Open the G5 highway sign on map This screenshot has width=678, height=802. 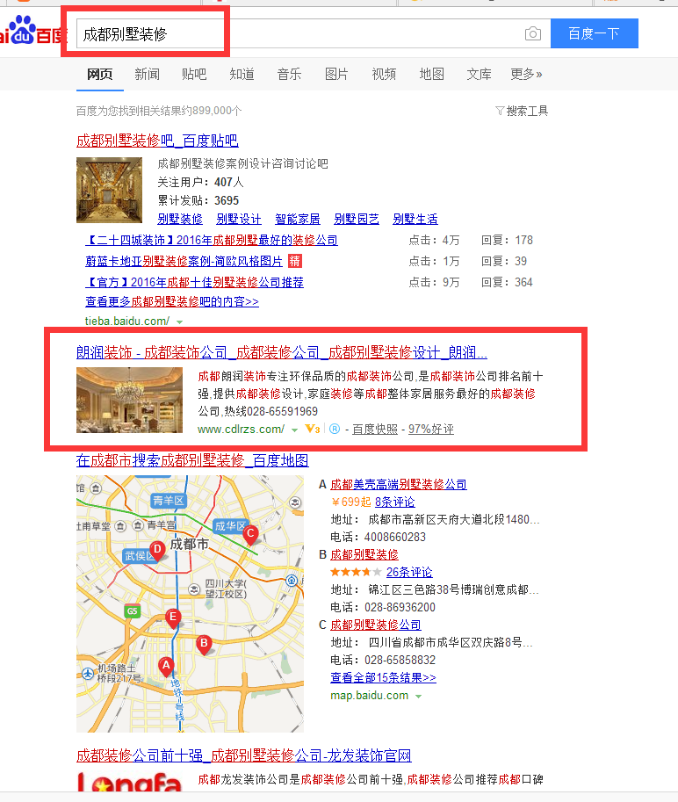133,611
